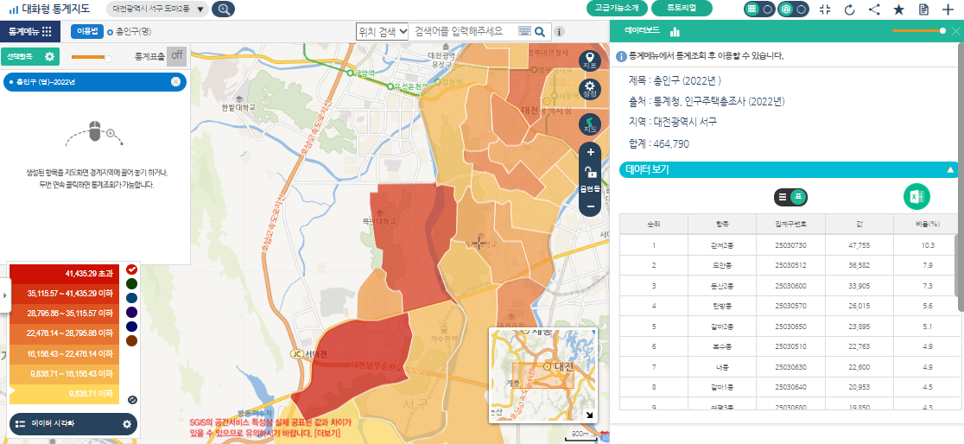This screenshot has width=964, height=444.
Task: Bookmark this map with the star icon
Action: pos(898,10)
